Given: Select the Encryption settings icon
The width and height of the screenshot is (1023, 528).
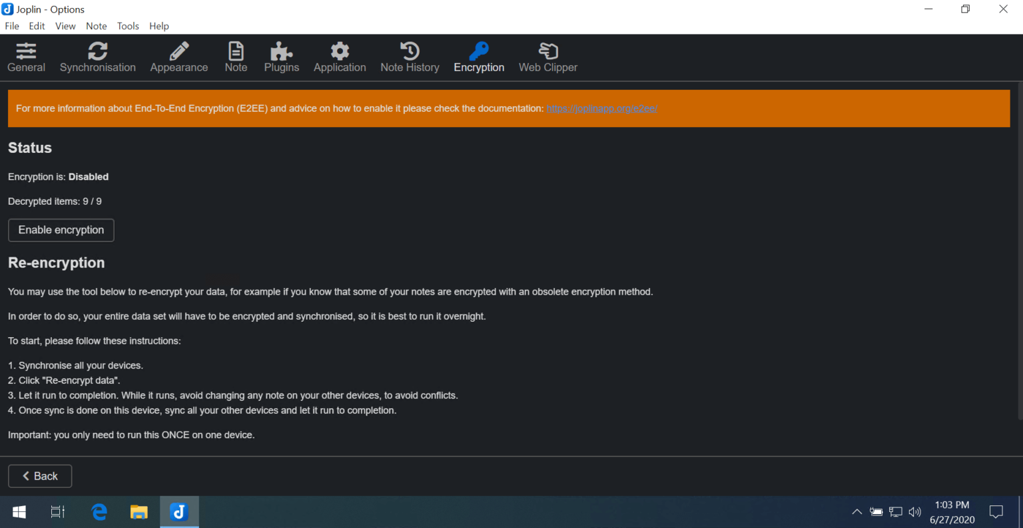Looking at the screenshot, I should click(x=479, y=57).
